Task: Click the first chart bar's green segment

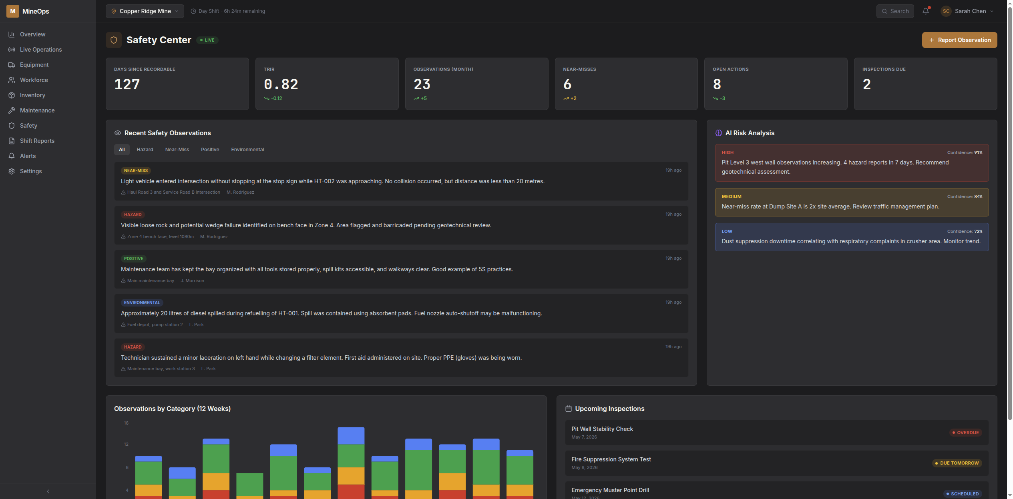Action: click(149, 473)
